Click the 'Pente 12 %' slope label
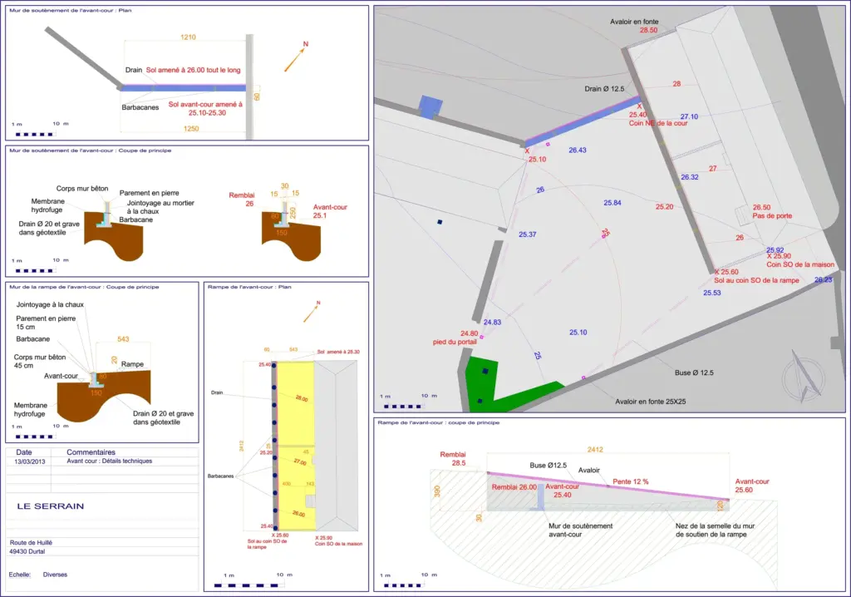This screenshot has height=597, width=851. (630, 481)
